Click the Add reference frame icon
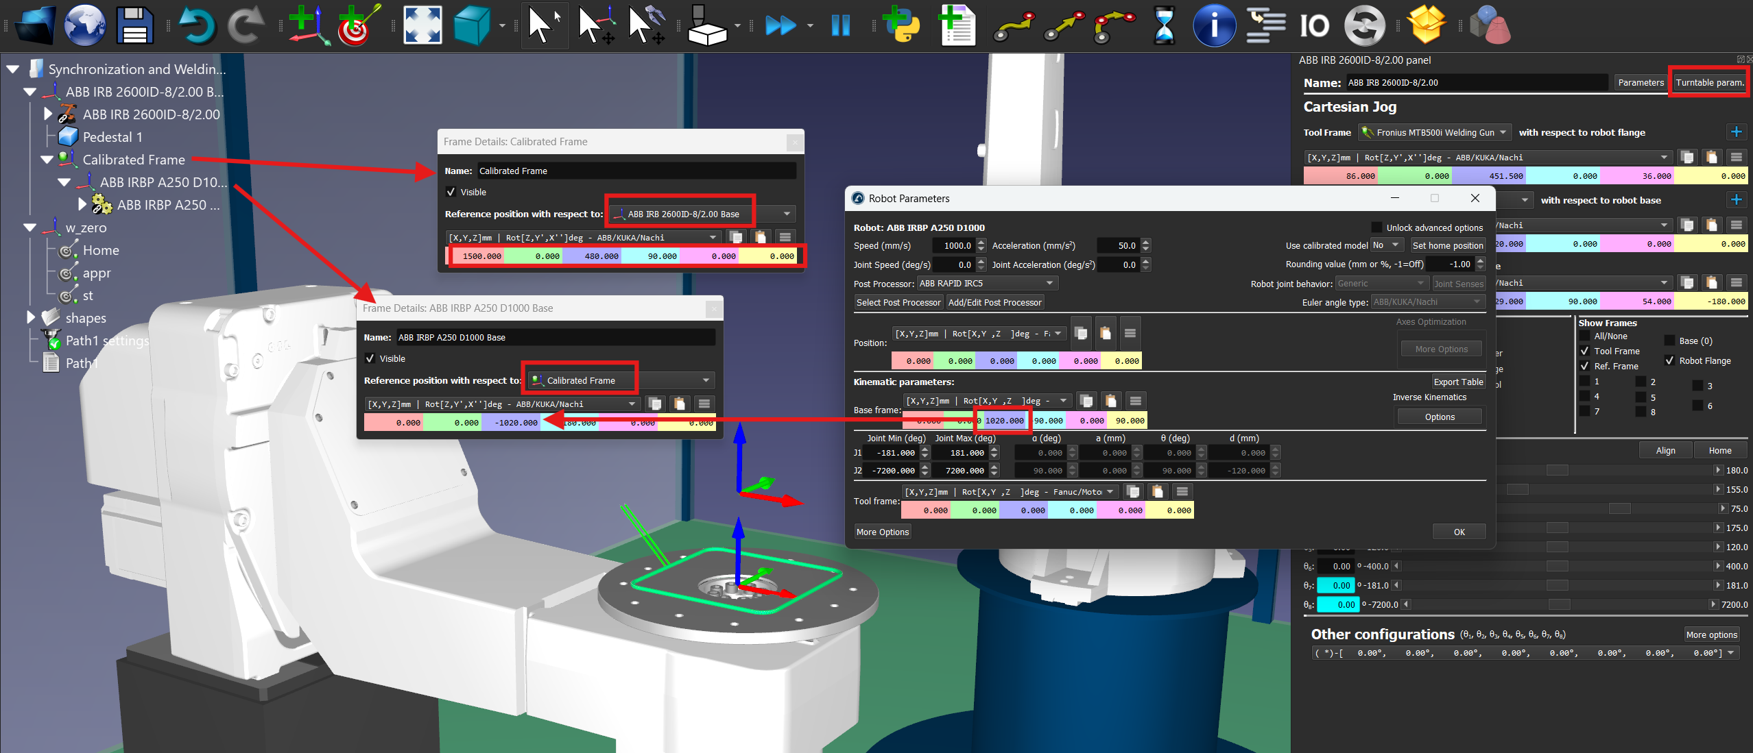This screenshot has height=753, width=1753. [309, 26]
